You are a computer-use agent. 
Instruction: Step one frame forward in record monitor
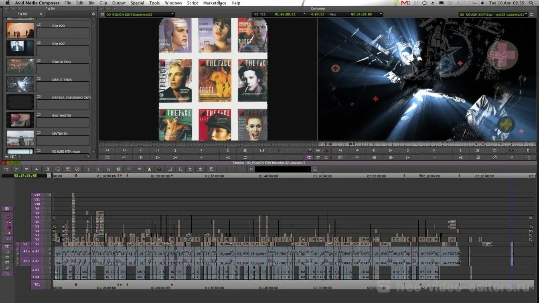click(x=390, y=150)
